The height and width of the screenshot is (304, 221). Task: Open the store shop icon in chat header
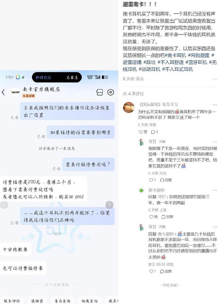(99, 92)
